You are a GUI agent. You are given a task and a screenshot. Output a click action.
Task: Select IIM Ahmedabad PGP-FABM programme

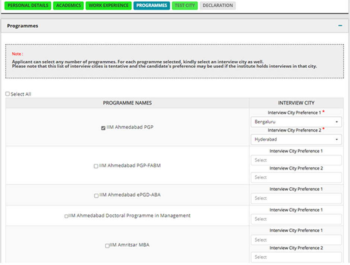pyautogui.click(x=96, y=166)
